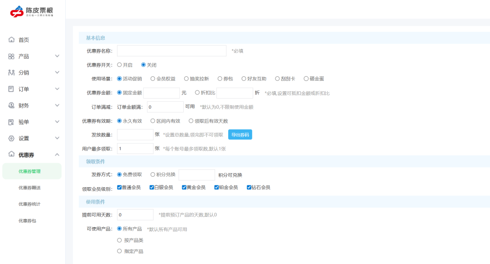
Task: Click the 订单 document icon
Action: [11, 89]
